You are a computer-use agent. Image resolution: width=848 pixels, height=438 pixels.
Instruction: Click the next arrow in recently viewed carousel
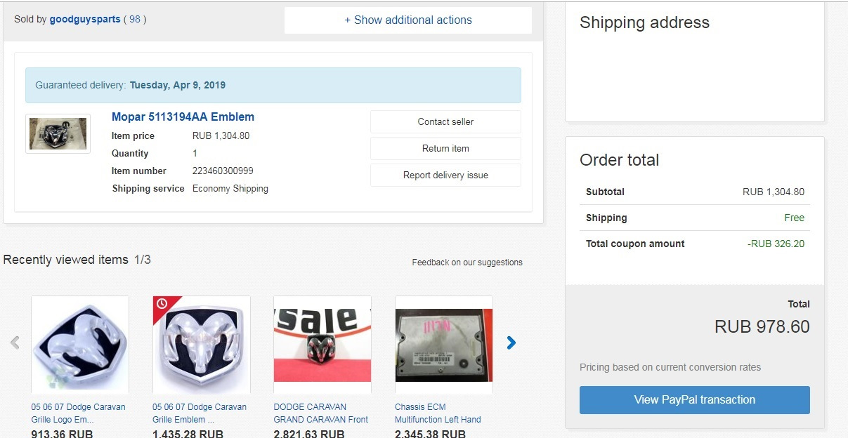(511, 343)
